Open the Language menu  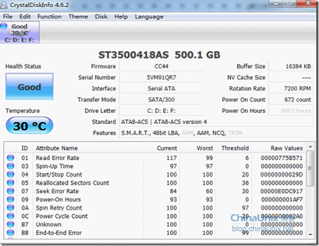point(149,16)
